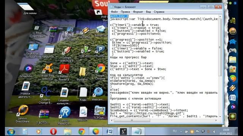Select the GodMode desktop icon
Viewport: 243px width, 136px height.
tap(32, 51)
